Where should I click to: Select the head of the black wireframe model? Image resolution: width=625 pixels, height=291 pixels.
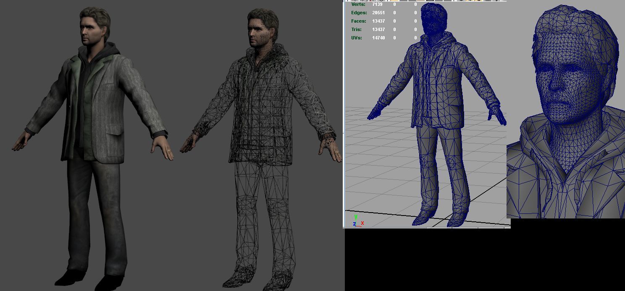click(x=261, y=29)
